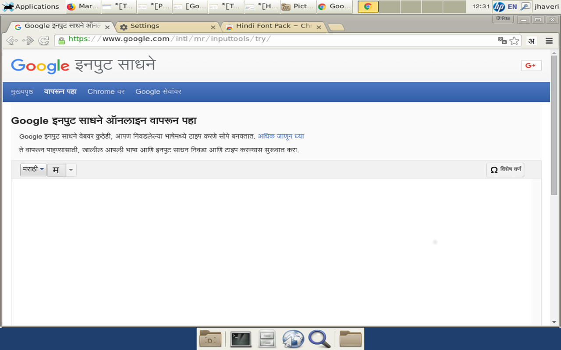This screenshot has height=350, width=561.
Task: Open the plain folder dock icon
Action: pos(351,339)
